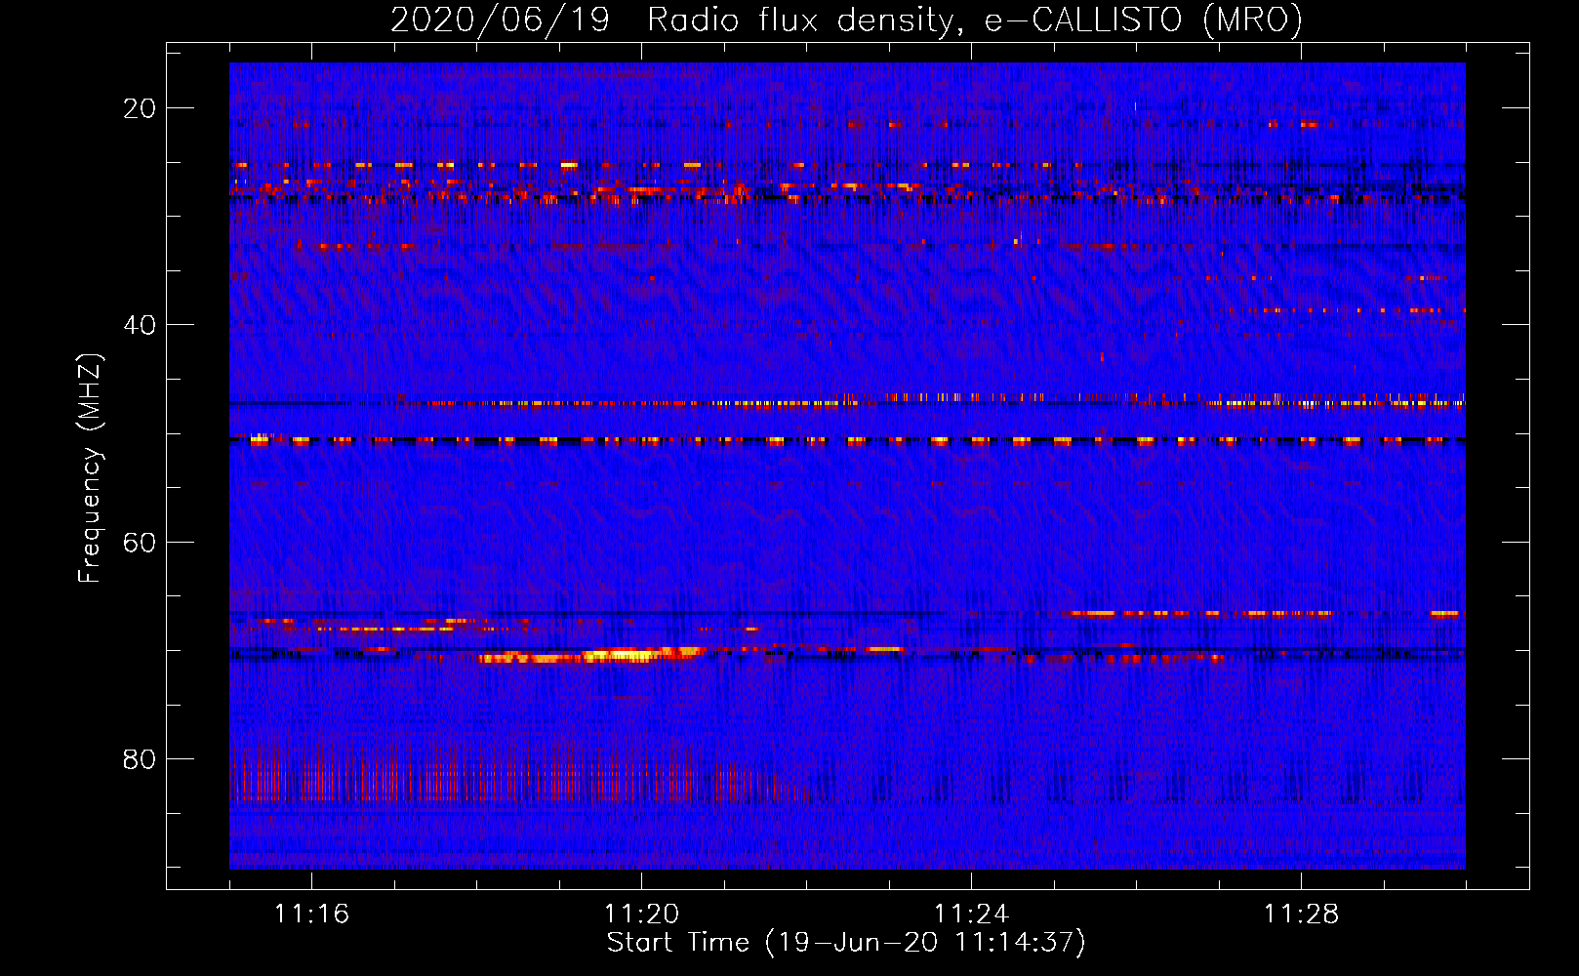1579x976 pixels.
Task: Click the '60' frequency tick label
Action: [x=140, y=542]
